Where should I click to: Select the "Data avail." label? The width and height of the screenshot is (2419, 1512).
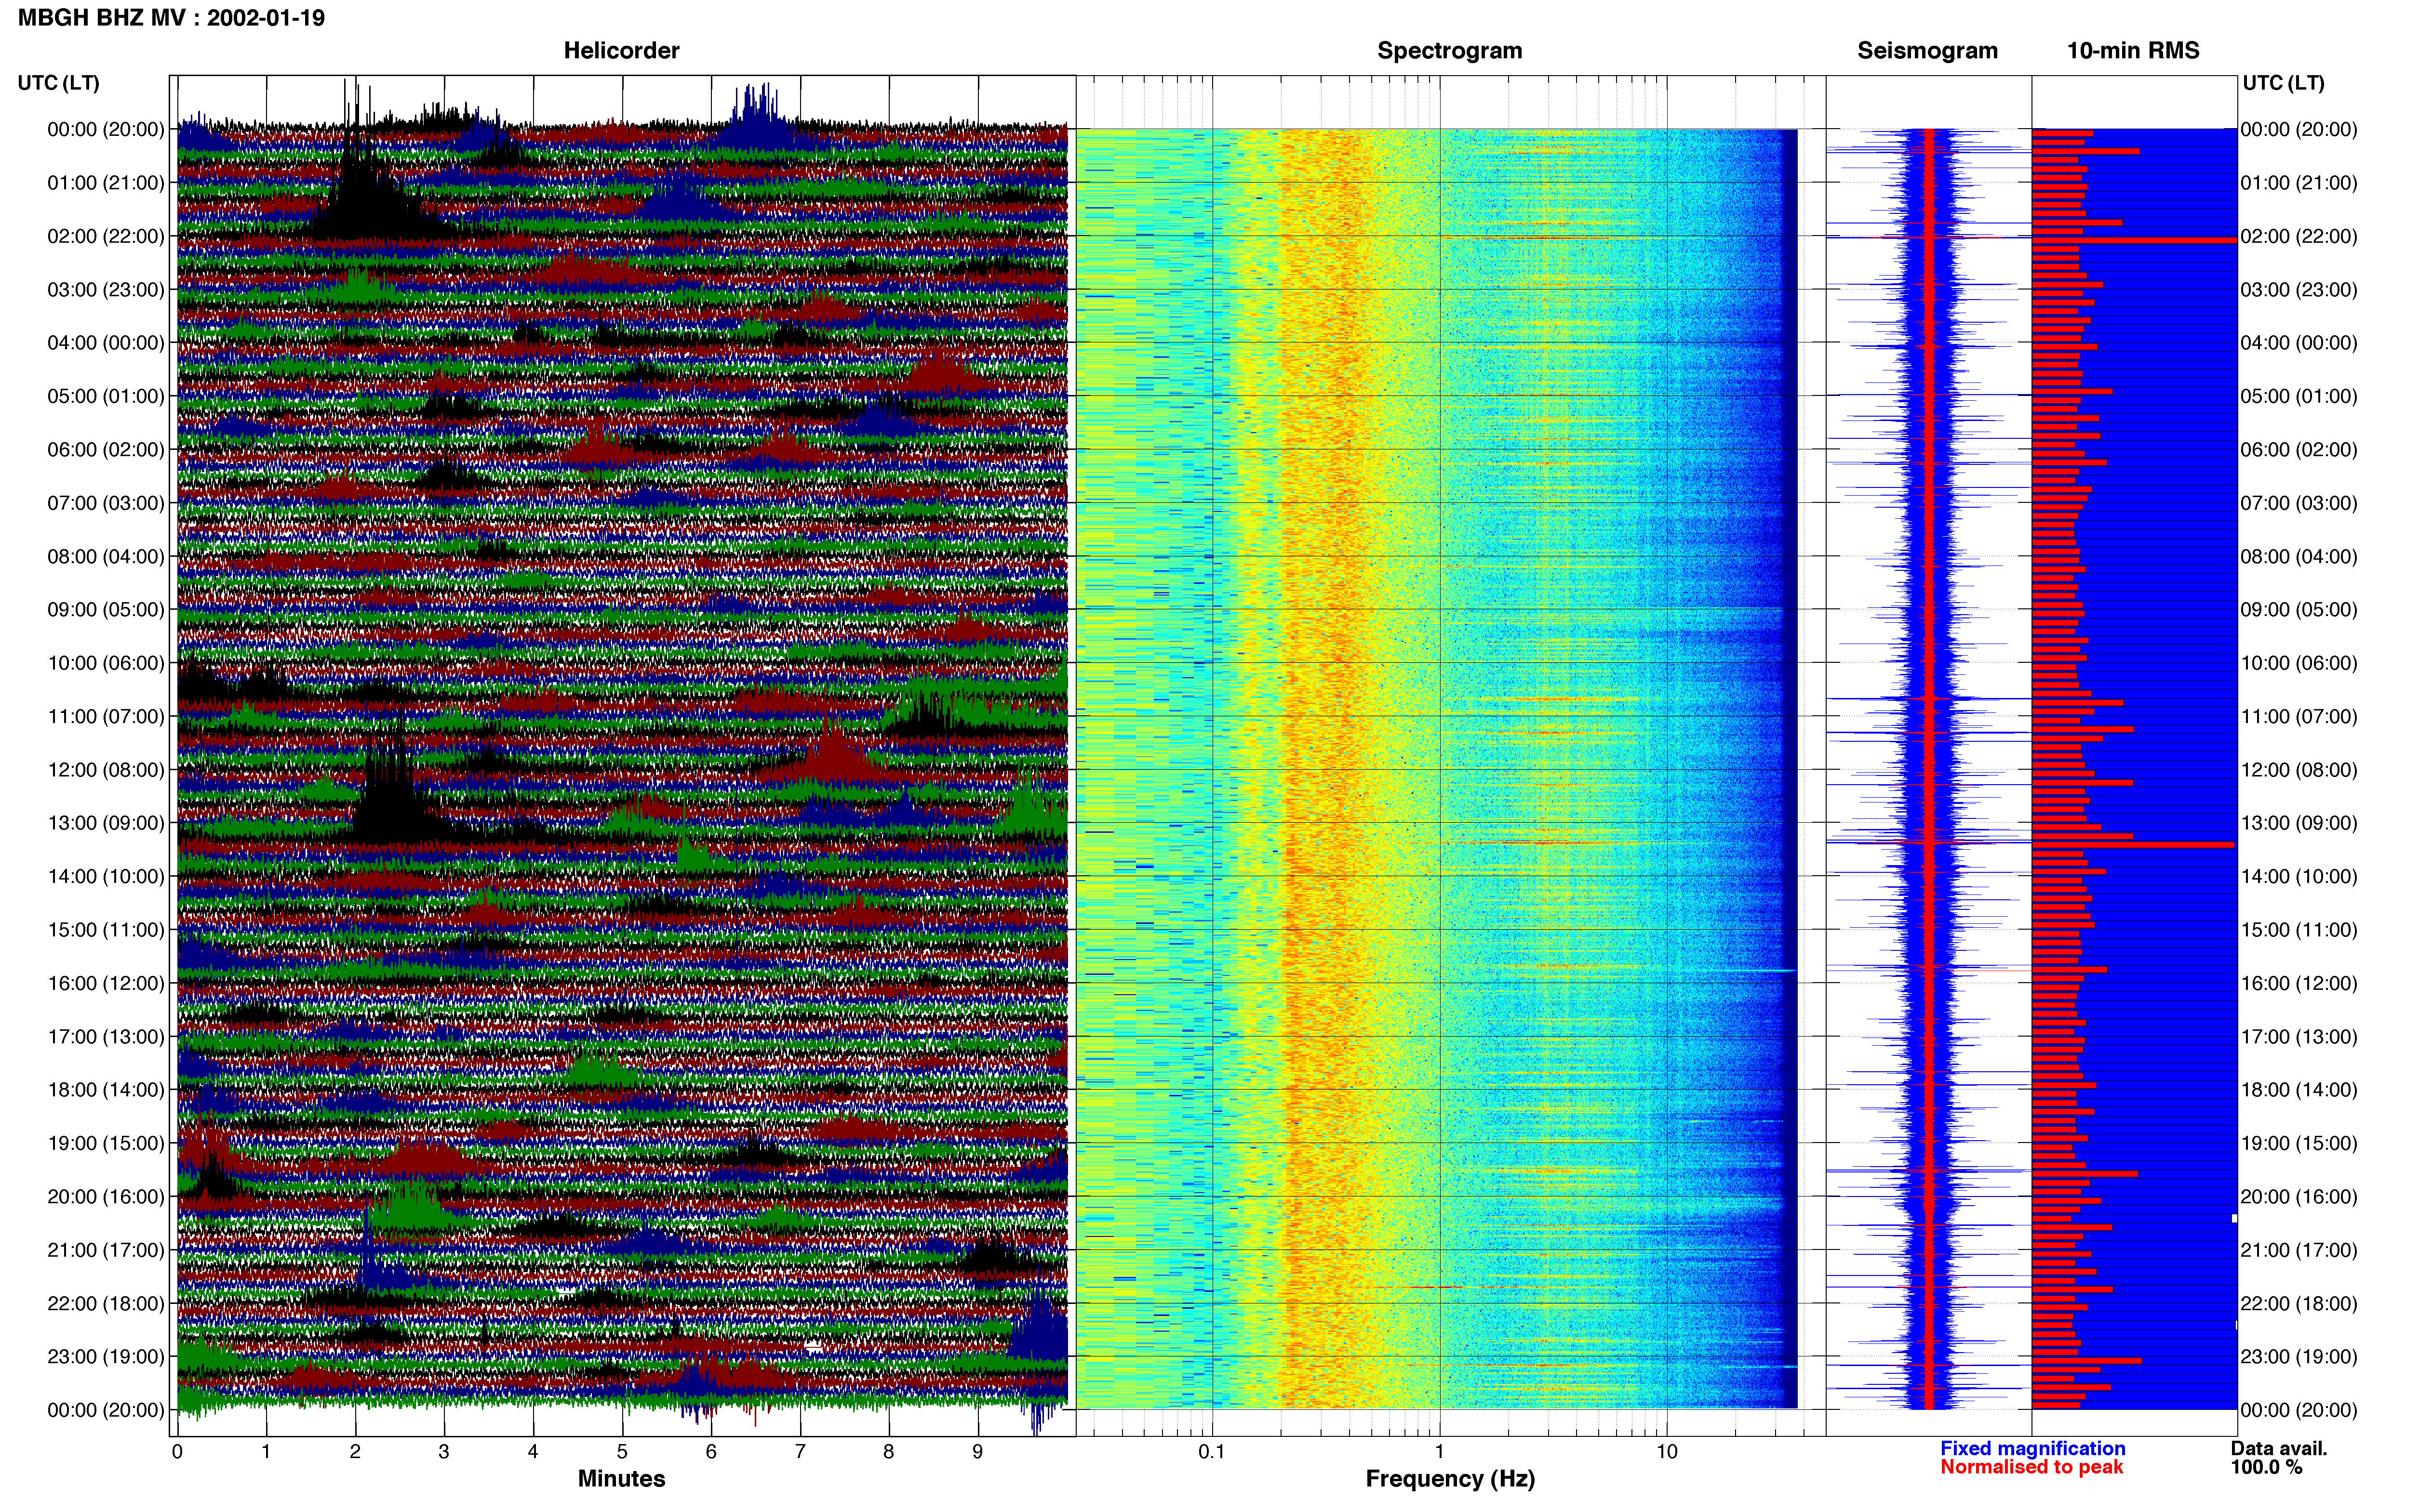pyautogui.click(x=2279, y=1448)
